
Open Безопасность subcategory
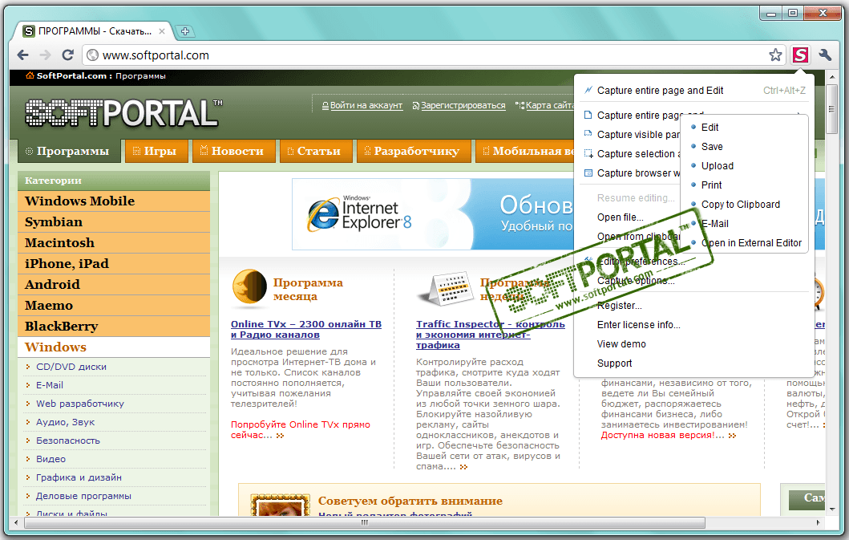pyautogui.click(x=68, y=441)
